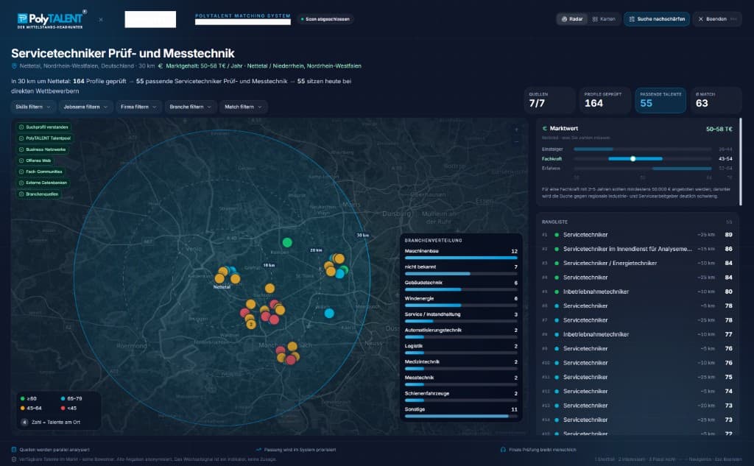The image size is (754, 466).
Task: Click the document icon for Quellen werden parallel analysiert
Action: tap(14, 450)
